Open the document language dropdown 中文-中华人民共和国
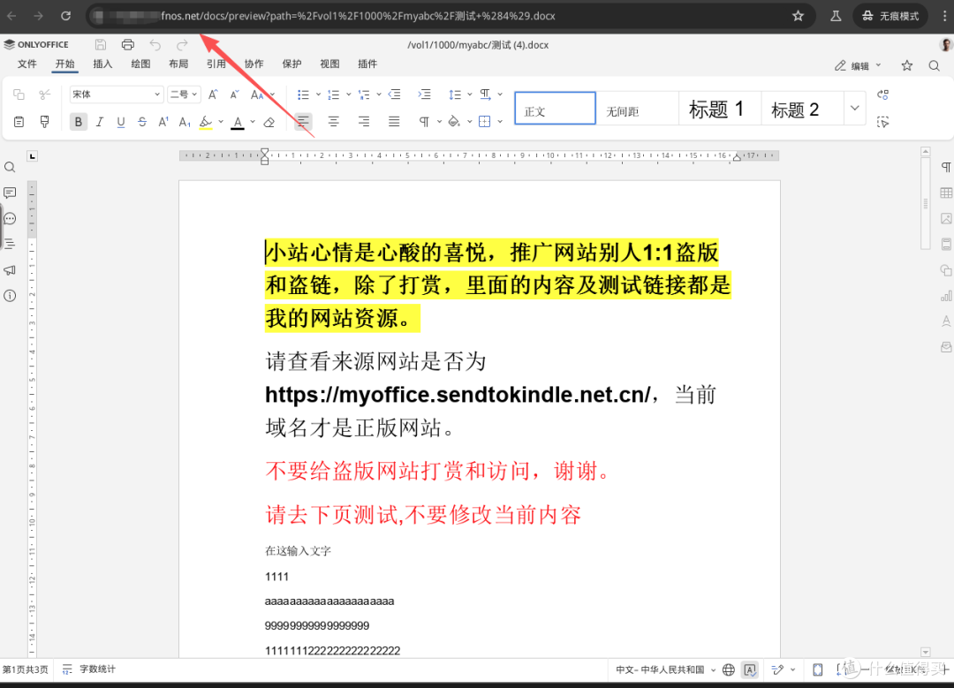Image resolution: width=954 pixels, height=688 pixels. 666,669
